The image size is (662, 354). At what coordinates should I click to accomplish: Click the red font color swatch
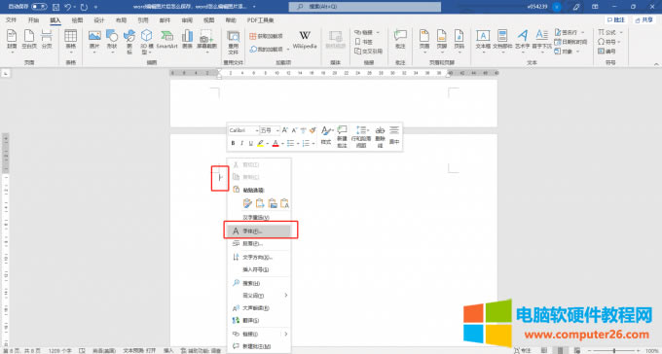click(x=276, y=144)
